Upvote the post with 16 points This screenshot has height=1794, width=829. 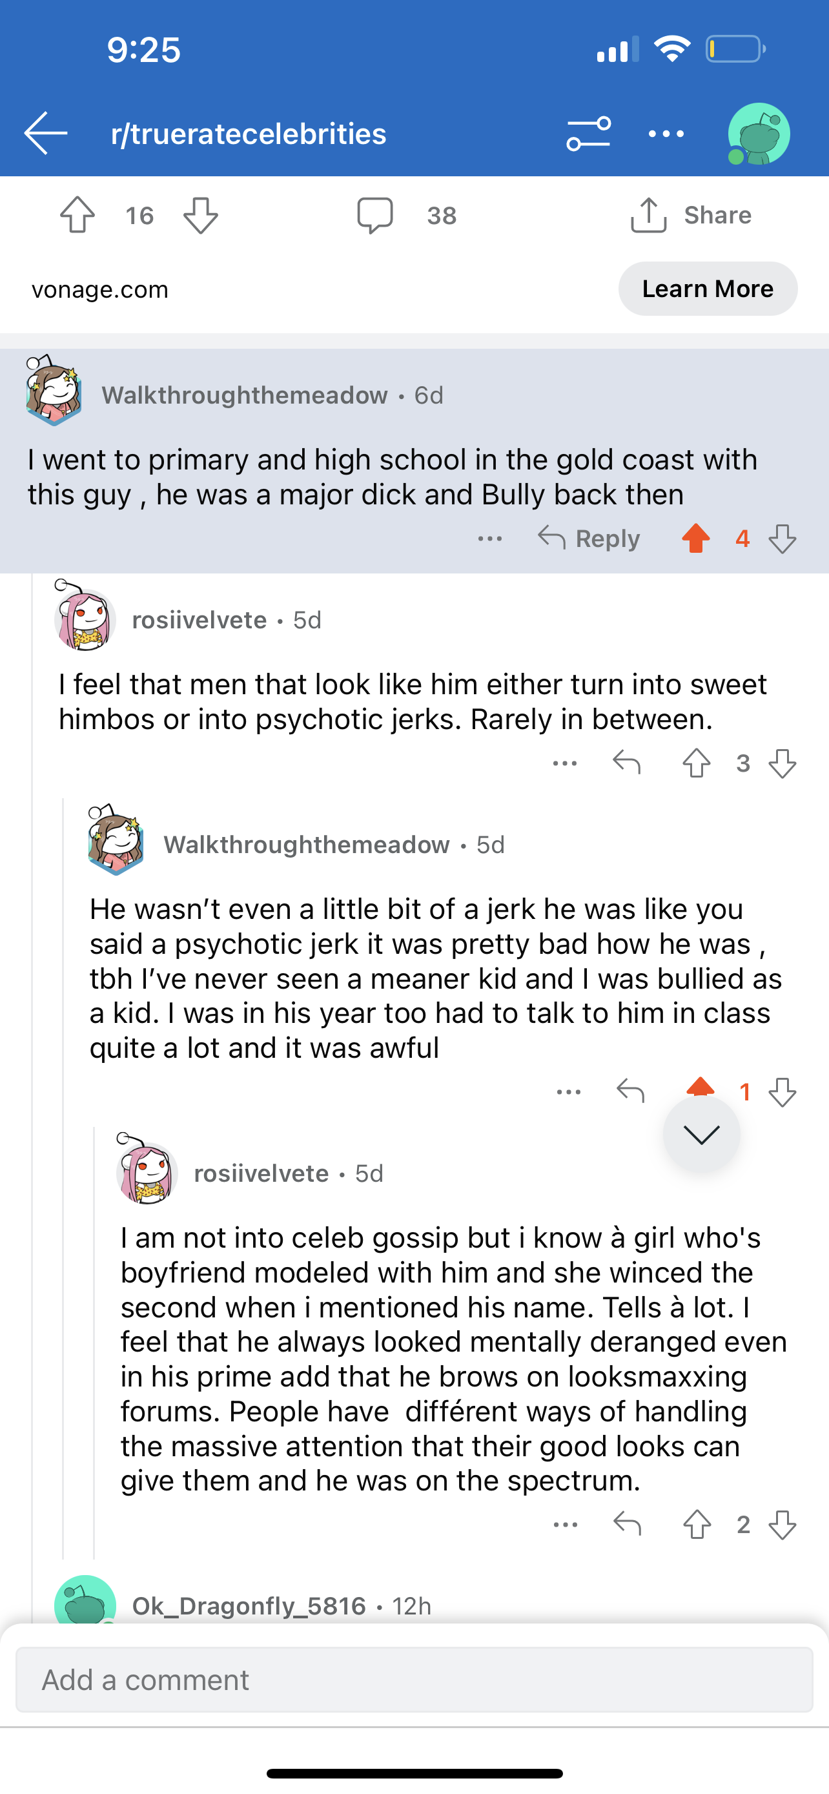tap(77, 215)
